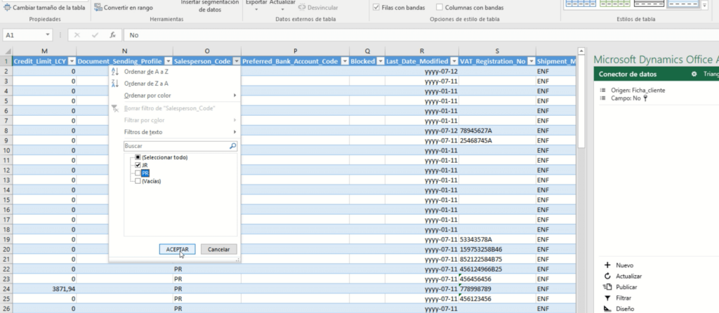719x313 pixels.
Task: Open the Blocked column filter dropdown
Action: [381, 61]
